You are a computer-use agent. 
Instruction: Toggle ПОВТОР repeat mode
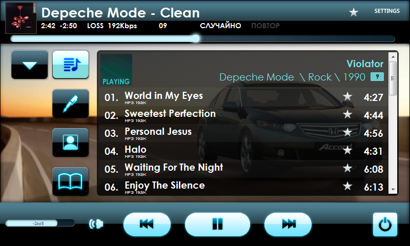[265, 26]
